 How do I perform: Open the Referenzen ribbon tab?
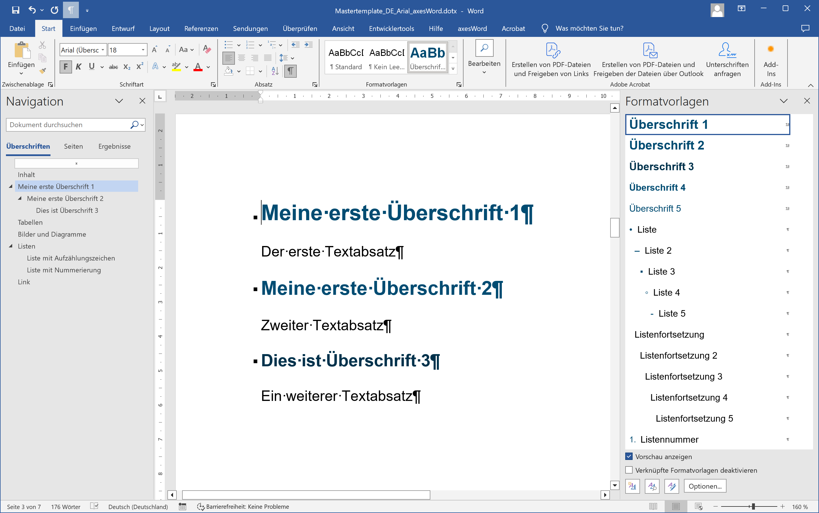coord(201,28)
